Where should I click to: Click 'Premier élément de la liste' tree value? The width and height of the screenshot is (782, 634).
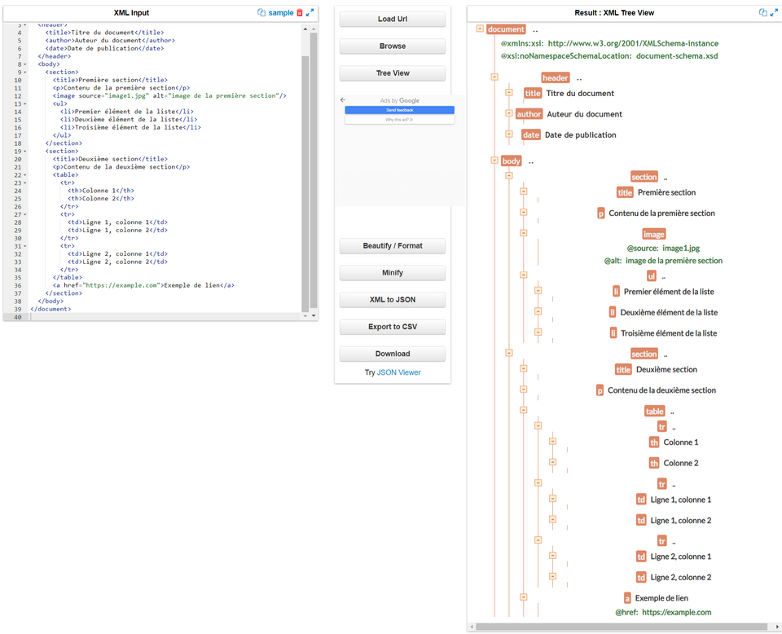[x=669, y=292]
